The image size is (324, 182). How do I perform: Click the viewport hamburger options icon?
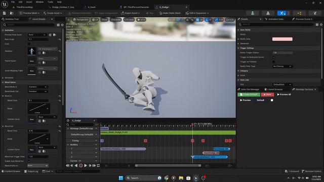coord(69,20)
